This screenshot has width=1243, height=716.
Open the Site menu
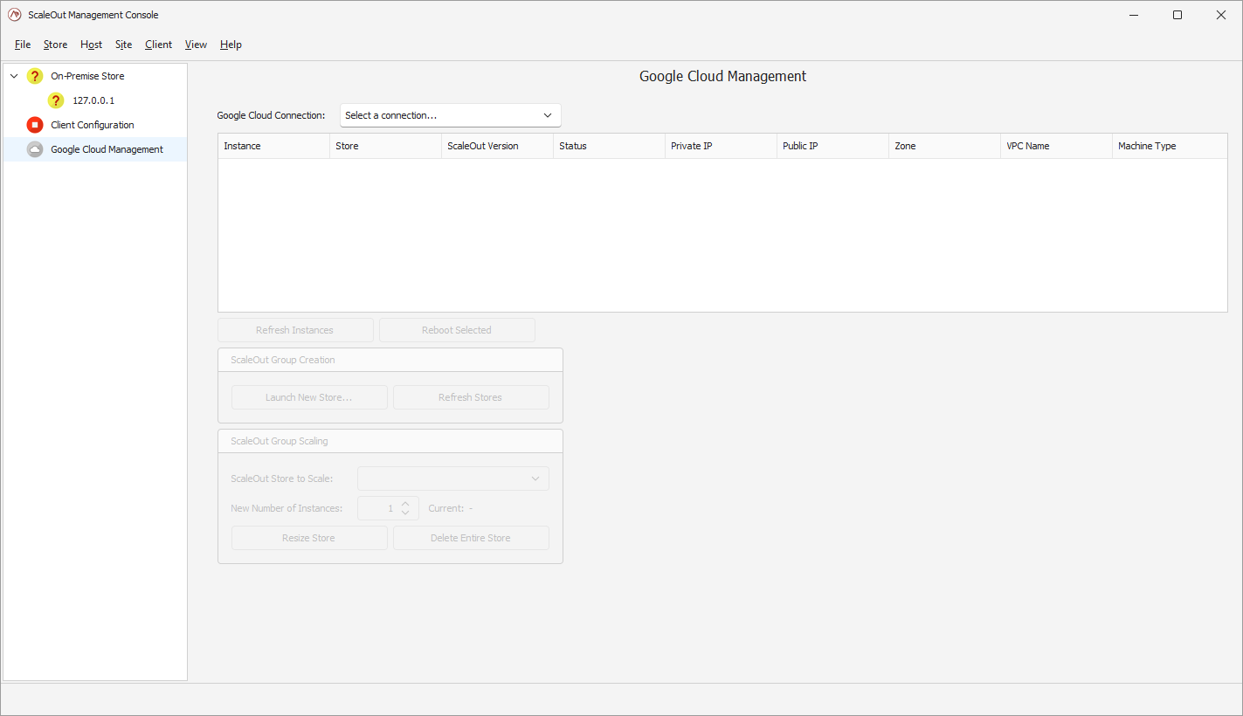click(124, 45)
